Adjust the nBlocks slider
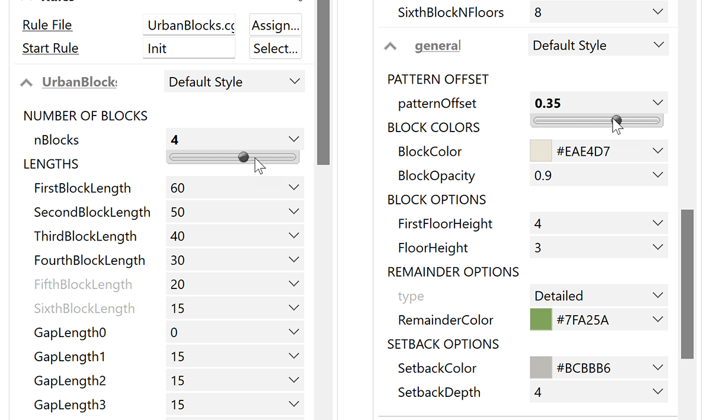711x420 pixels. click(243, 157)
